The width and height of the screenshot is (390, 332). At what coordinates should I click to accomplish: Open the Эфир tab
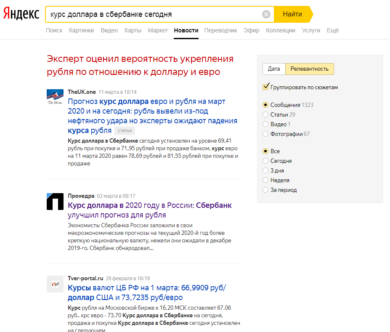pos(252,30)
